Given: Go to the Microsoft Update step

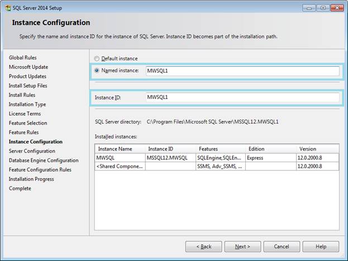Looking at the screenshot, I should pos(28,67).
